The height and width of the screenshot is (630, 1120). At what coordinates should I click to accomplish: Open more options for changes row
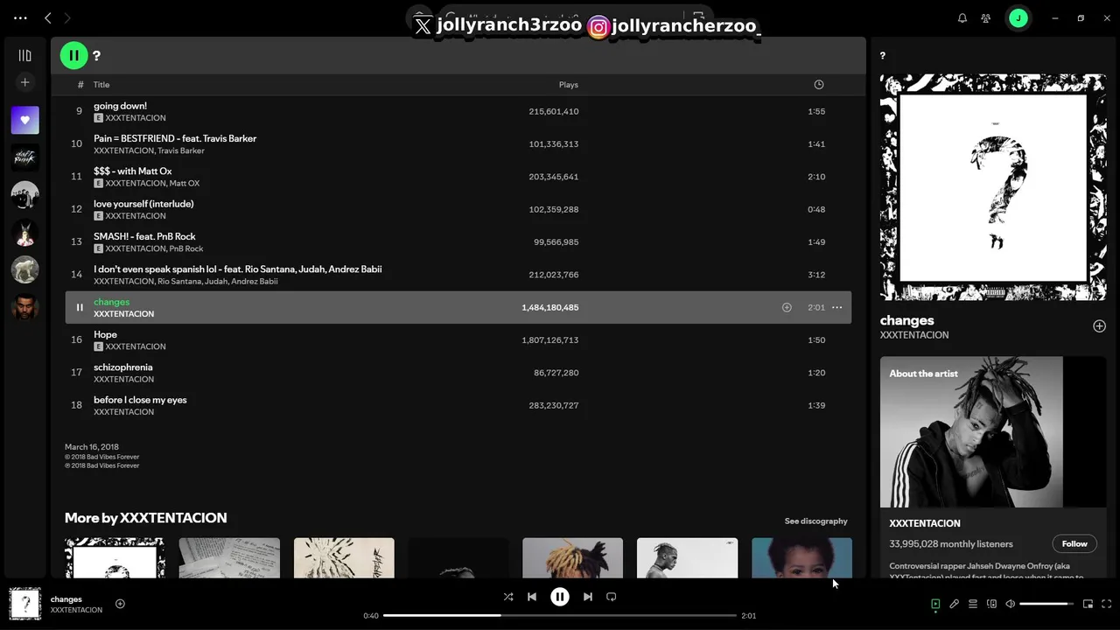(837, 307)
